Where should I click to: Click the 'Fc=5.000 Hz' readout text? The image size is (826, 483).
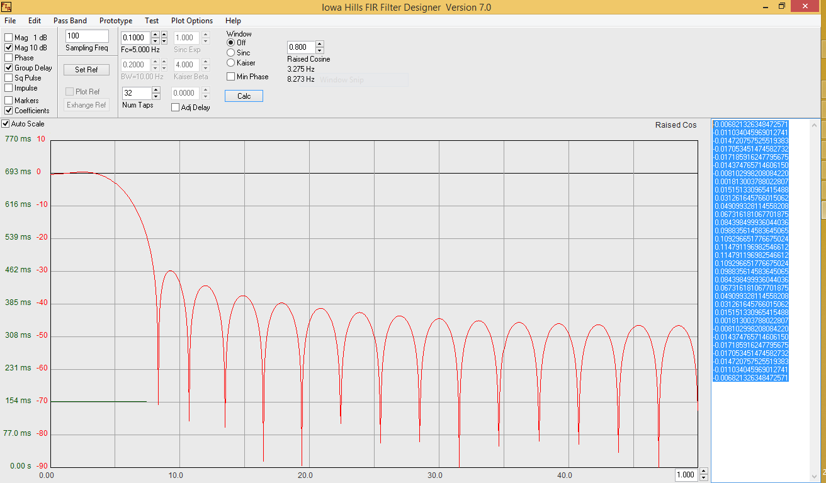click(x=140, y=49)
